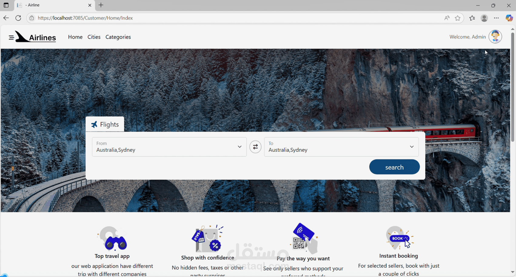516x277 pixels.
Task: Close the Airline tab
Action: tap(90, 5)
